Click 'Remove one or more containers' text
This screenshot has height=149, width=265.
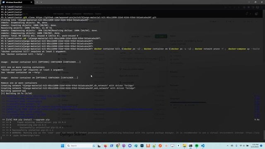click(x=19, y=83)
